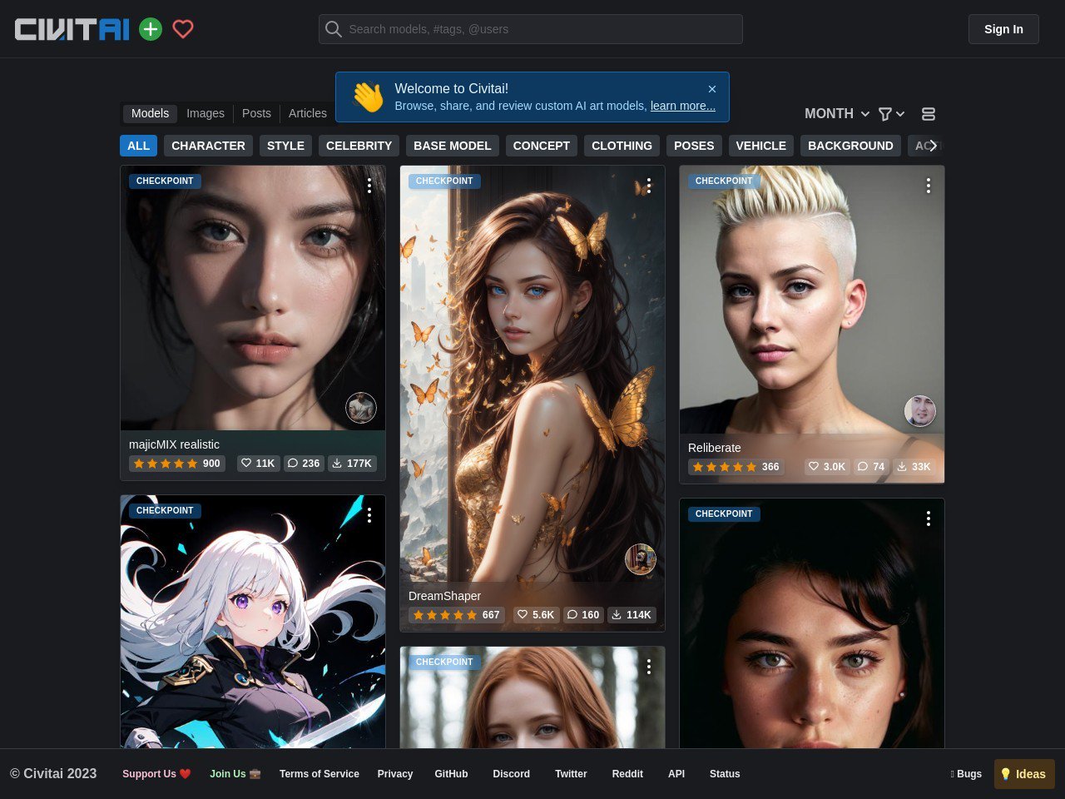
Task: Click DreamShaper creator avatar
Action: 641,559
